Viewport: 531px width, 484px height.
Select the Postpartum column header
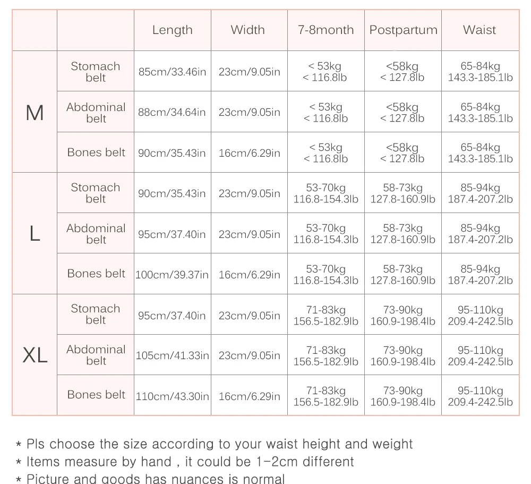pyautogui.click(x=403, y=30)
